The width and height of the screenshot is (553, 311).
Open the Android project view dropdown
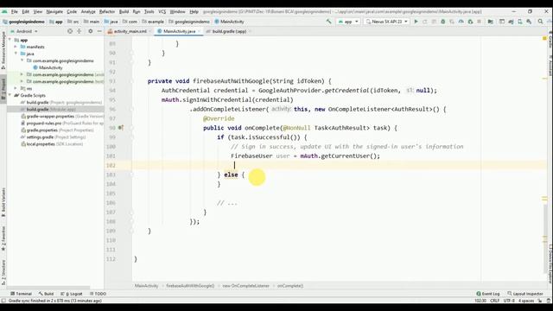tap(24, 31)
